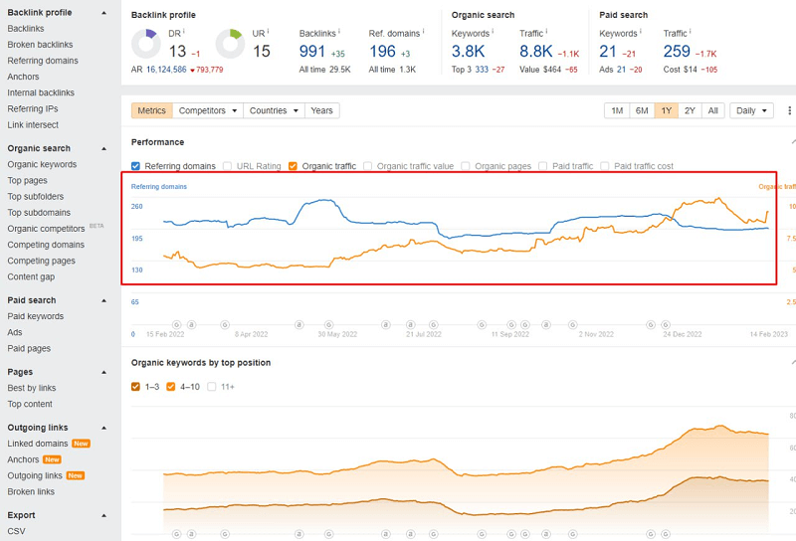The width and height of the screenshot is (796, 541).
Task: Collapse the Pages sidebar section
Action: coord(104,372)
